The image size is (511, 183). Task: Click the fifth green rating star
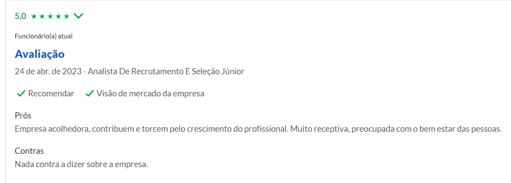(x=67, y=16)
